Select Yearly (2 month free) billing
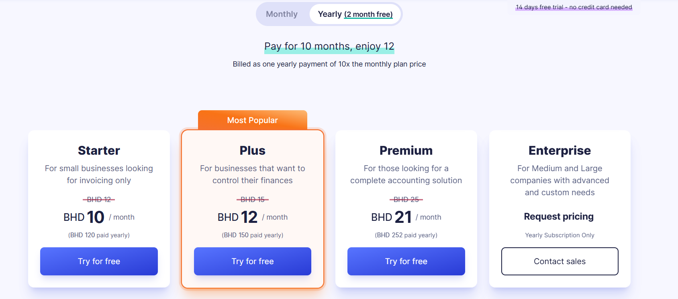 pyautogui.click(x=355, y=14)
